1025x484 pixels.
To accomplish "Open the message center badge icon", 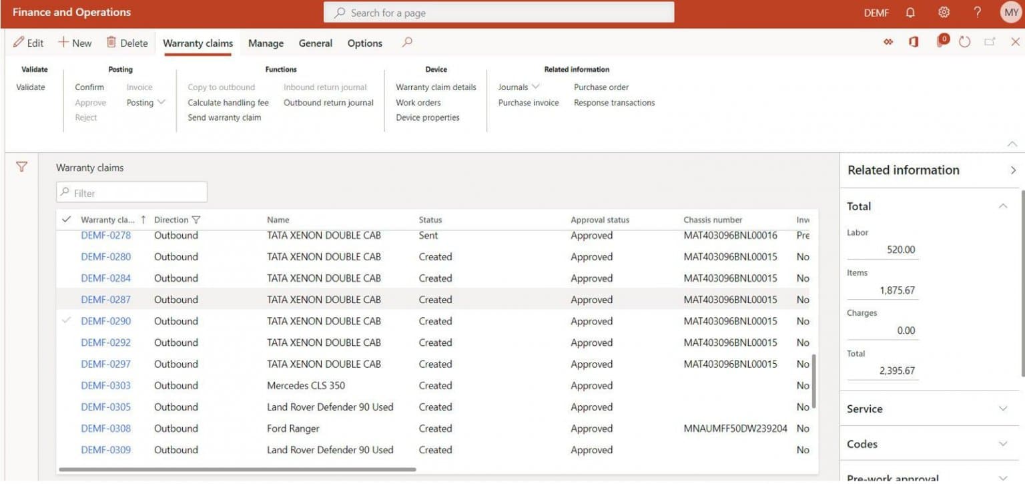I will [x=941, y=41].
